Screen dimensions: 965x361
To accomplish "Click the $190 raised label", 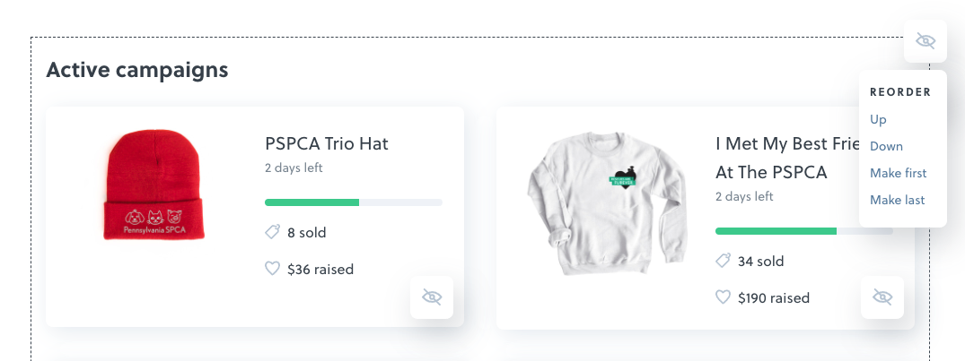I will pyautogui.click(x=773, y=297).
